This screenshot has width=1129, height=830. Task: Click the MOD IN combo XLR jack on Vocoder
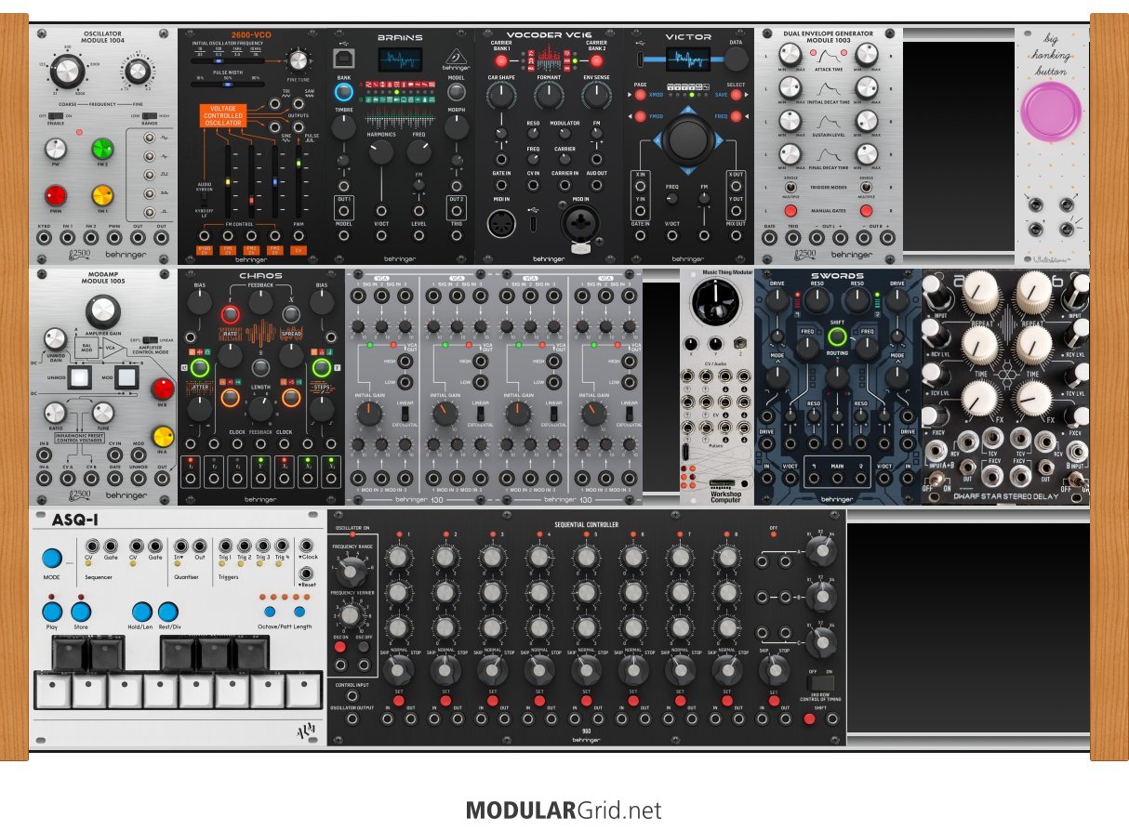580,223
